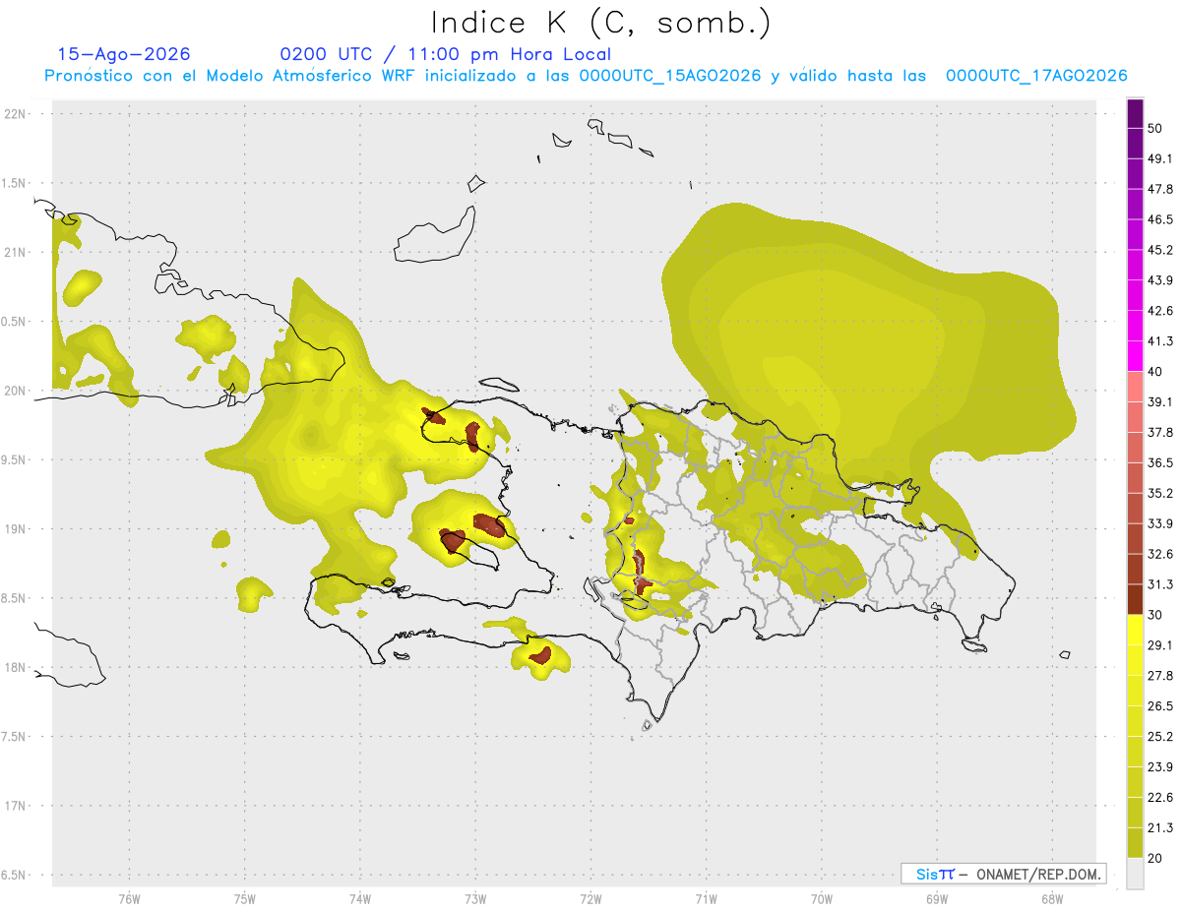Click the '31.3' color scale label
The image size is (1181, 912).
click(x=1161, y=584)
